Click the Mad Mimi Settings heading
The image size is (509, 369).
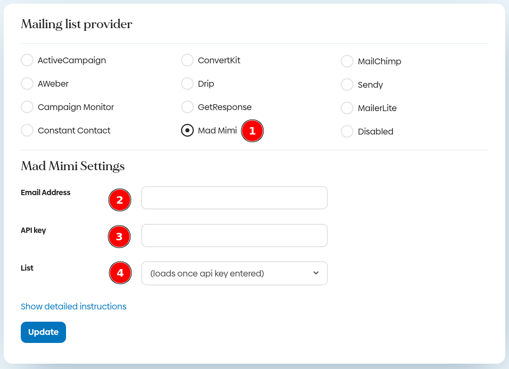click(x=73, y=166)
